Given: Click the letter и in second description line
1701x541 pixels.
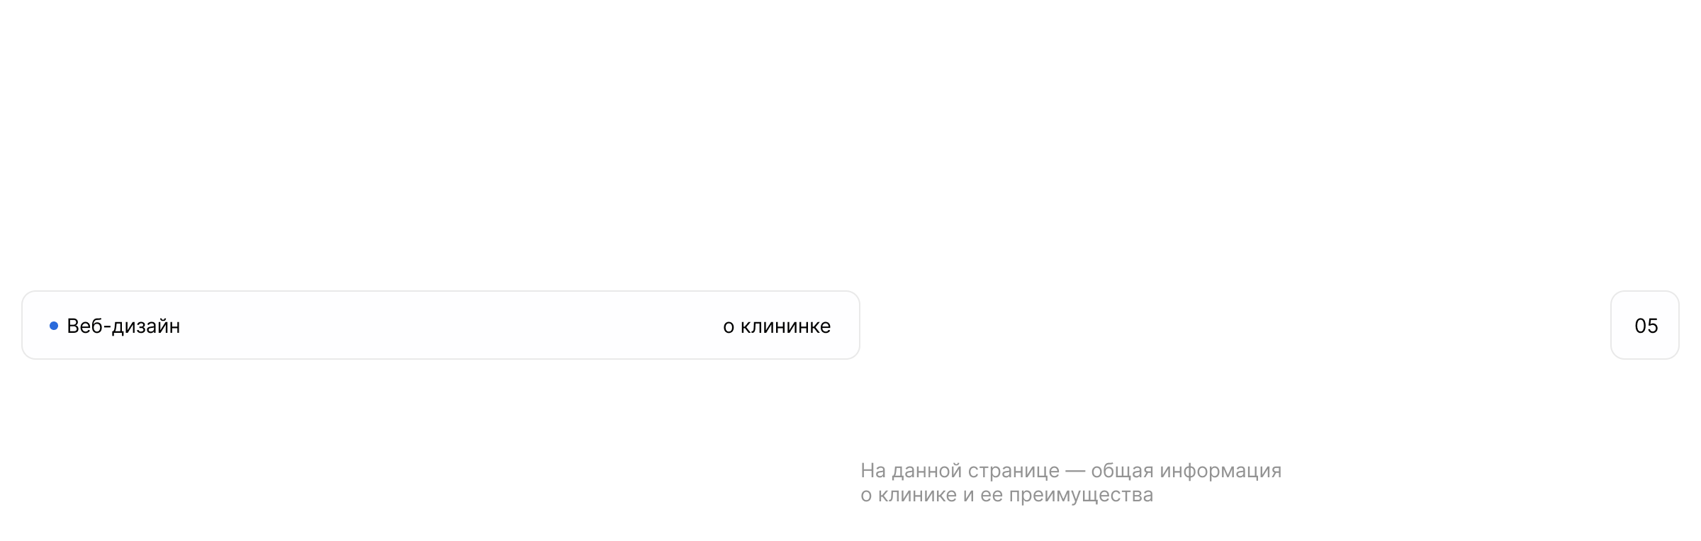Looking at the screenshot, I should [968, 495].
